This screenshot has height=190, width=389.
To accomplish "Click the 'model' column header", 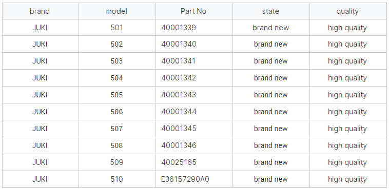I will [117, 11].
